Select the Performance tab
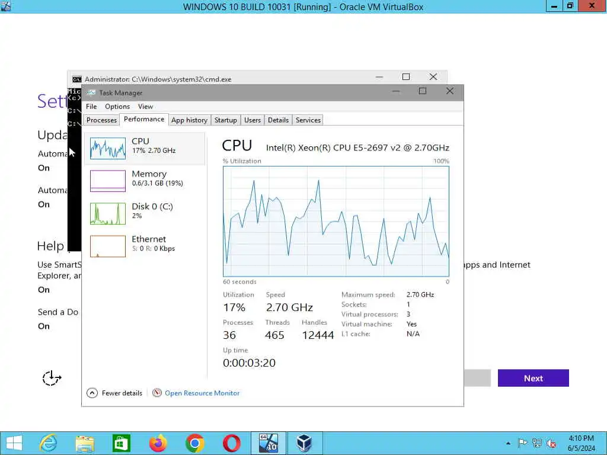 144,119
